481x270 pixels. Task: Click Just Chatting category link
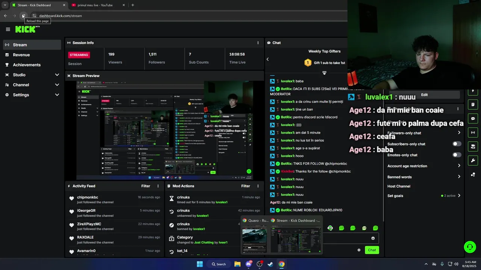pyautogui.click(x=204, y=243)
